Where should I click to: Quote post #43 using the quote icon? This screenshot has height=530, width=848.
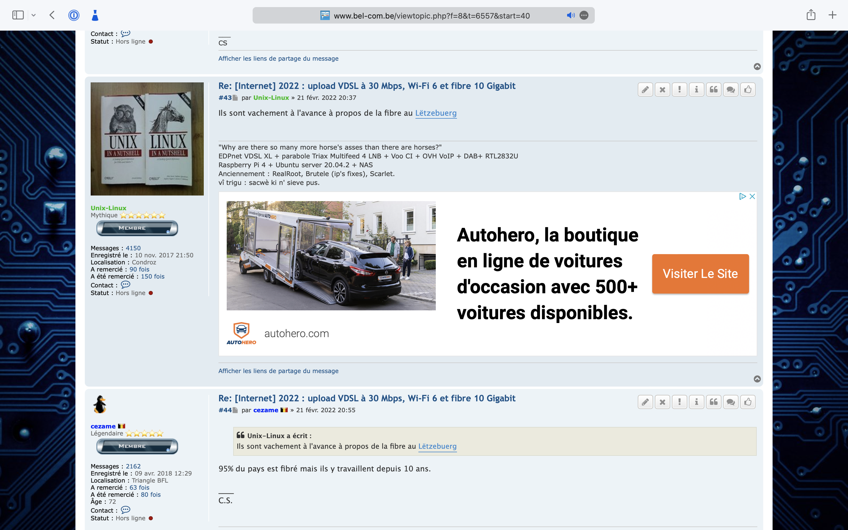pyautogui.click(x=713, y=90)
